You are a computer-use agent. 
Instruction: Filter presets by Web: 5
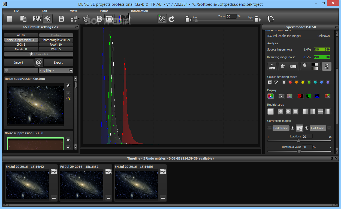(x=56, y=49)
